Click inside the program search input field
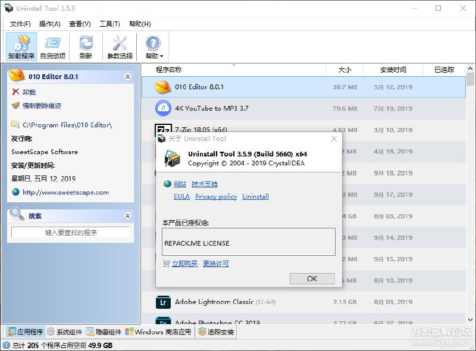 pos(71,233)
